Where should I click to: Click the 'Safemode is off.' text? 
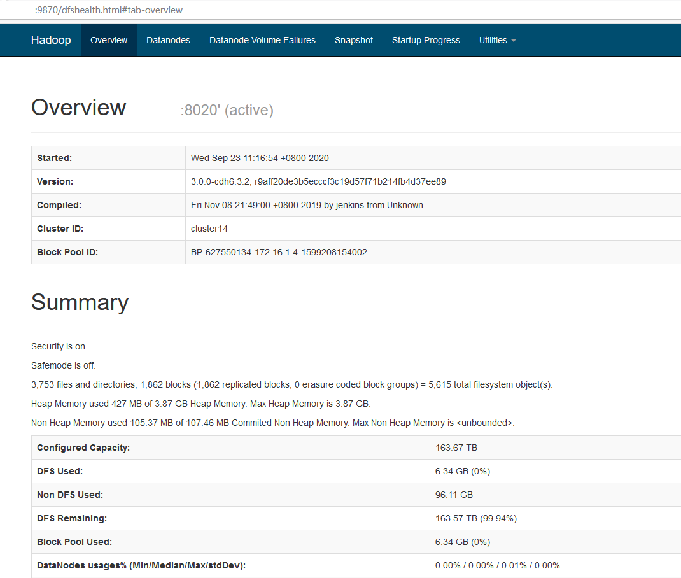[64, 365]
